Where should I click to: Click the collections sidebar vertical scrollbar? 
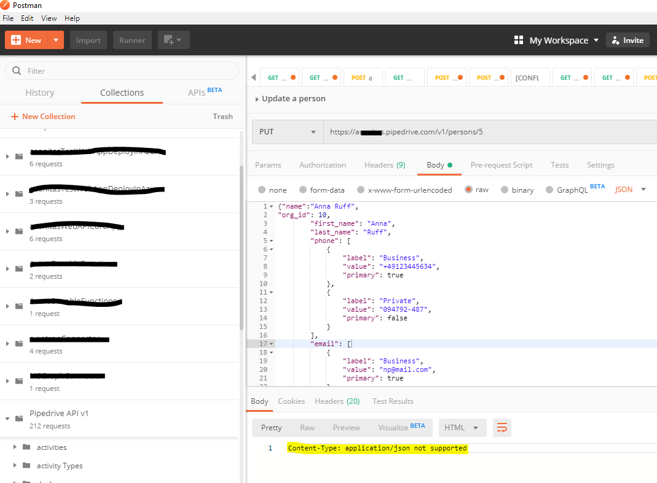241,245
